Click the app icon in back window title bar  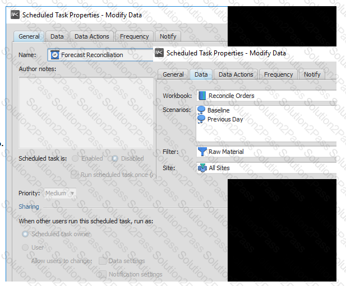[x=15, y=15]
